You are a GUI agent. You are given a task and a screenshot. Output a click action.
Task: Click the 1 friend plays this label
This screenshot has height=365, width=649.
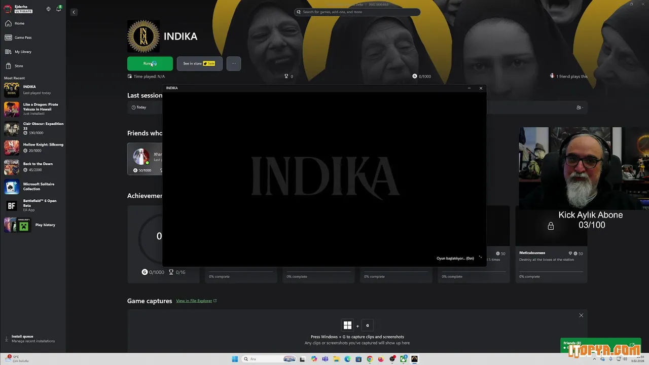(x=569, y=76)
